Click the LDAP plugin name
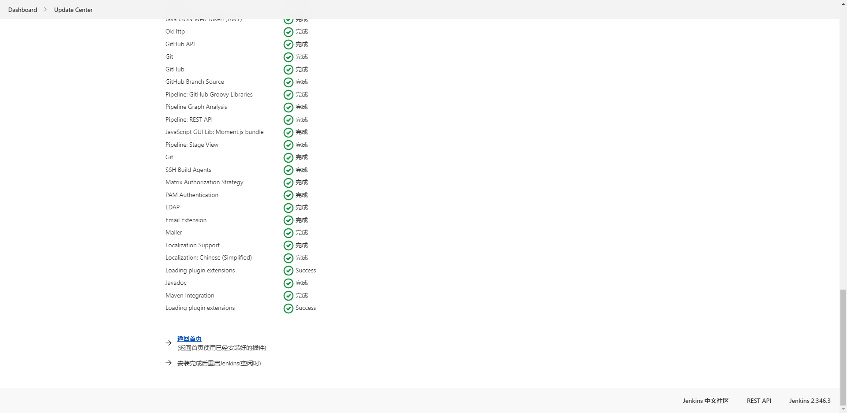 click(172, 207)
